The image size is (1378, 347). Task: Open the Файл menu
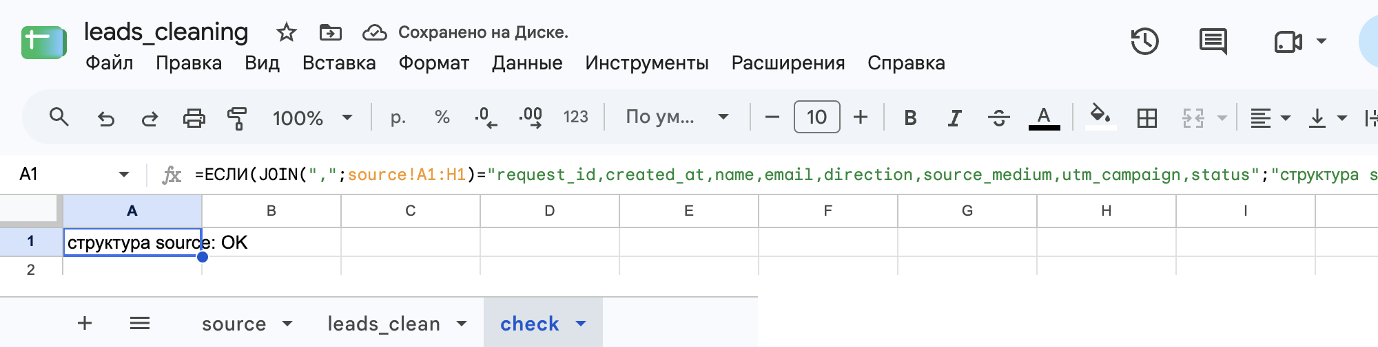point(109,63)
